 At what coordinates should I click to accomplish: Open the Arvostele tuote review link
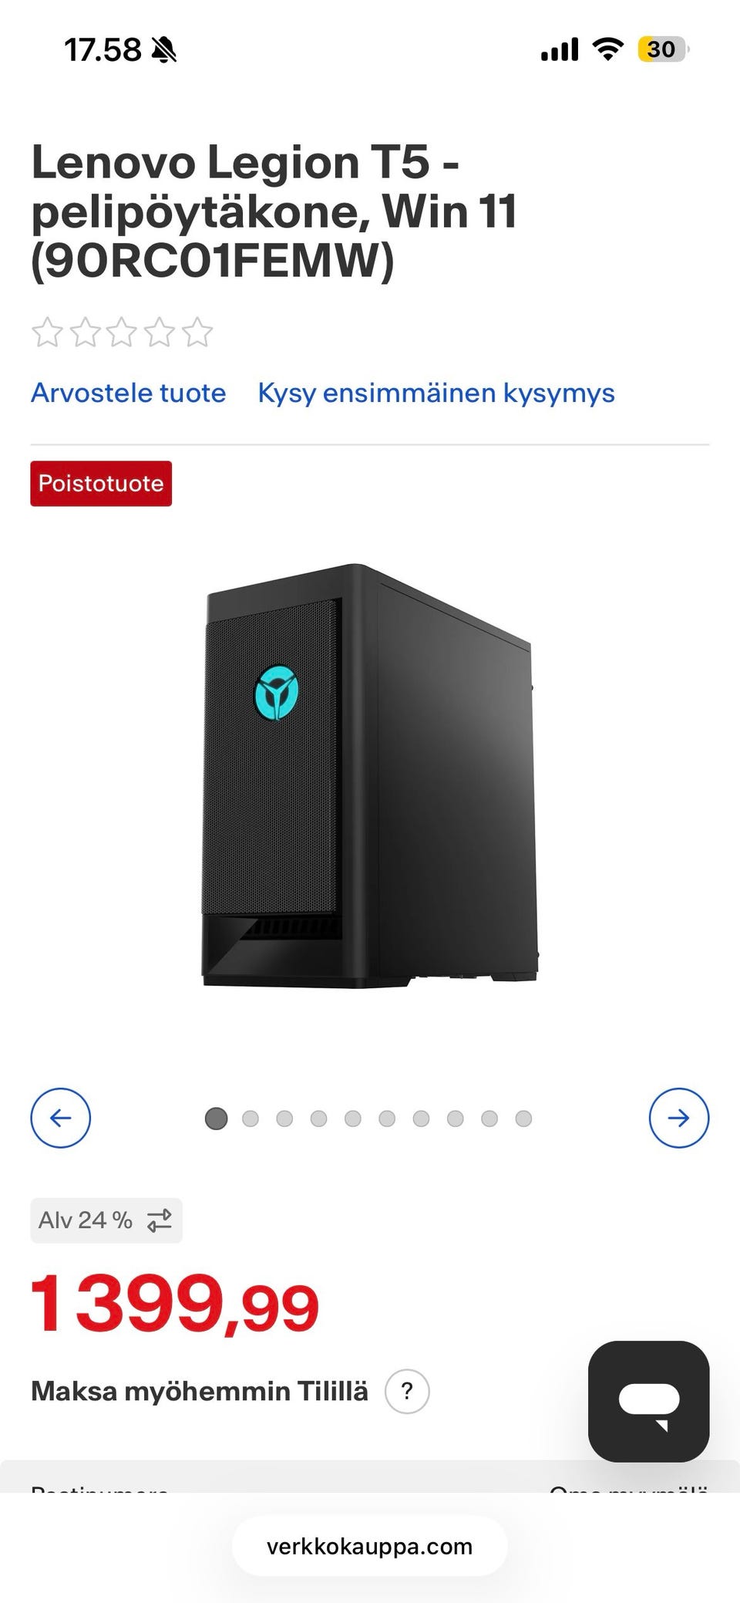click(129, 393)
